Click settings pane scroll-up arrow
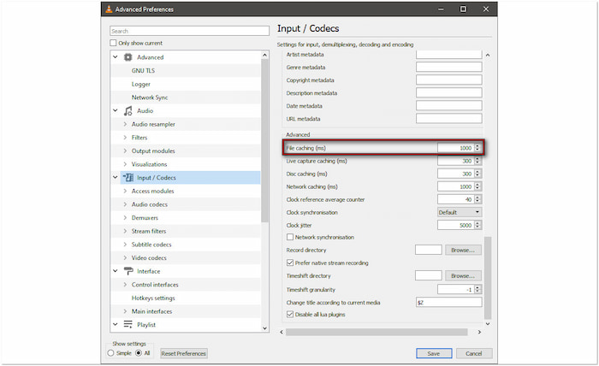599x366 pixels. [488, 56]
